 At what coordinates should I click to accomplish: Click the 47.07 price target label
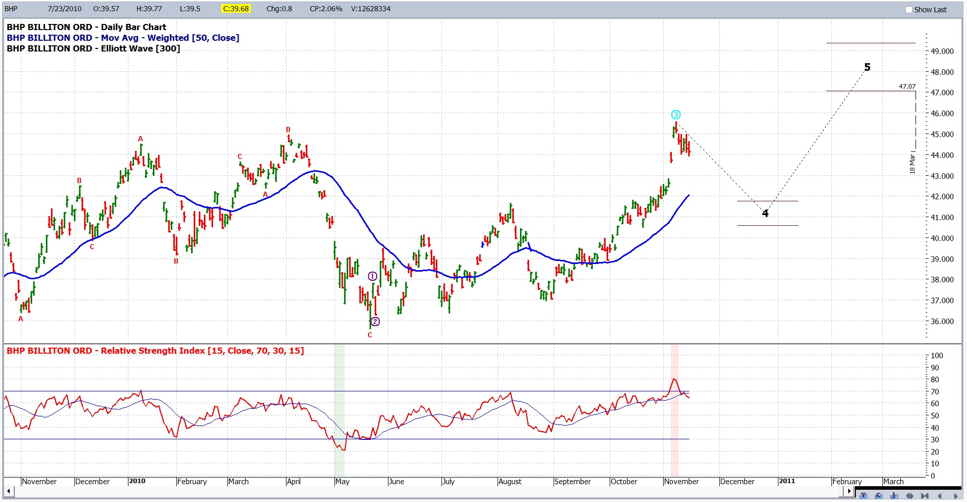point(907,87)
